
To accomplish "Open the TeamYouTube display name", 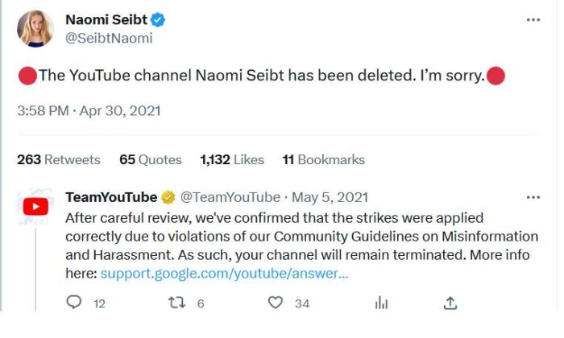I will [110, 197].
